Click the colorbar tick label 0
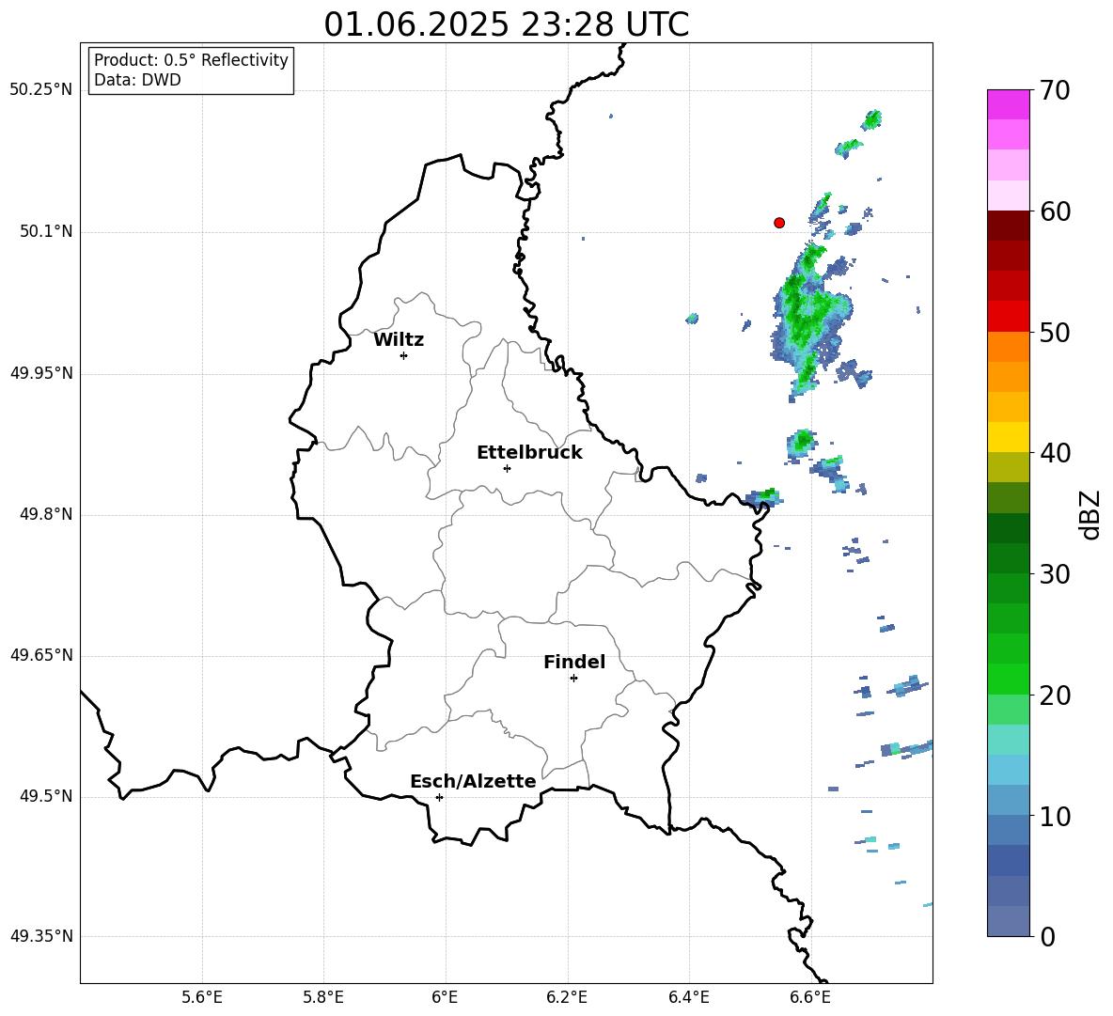1113x1016 pixels. pyautogui.click(x=1047, y=936)
